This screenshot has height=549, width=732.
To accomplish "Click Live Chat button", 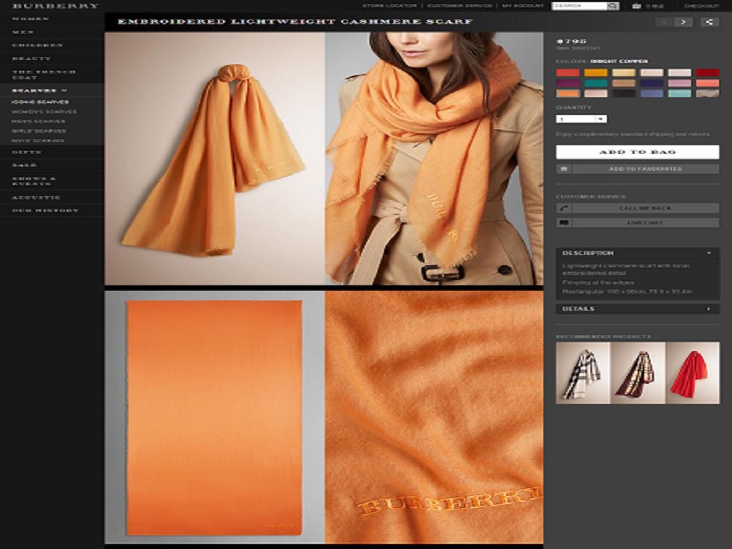I will [x=646, y=223].
